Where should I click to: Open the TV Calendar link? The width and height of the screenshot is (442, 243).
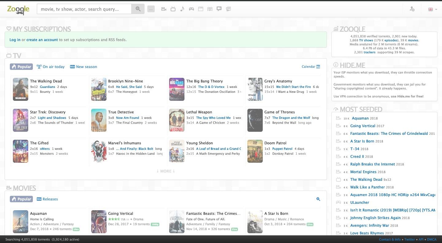[308, 66]
